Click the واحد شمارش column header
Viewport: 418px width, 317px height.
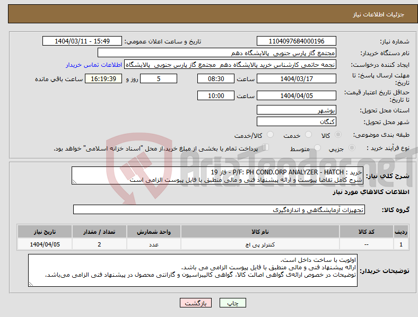[154, 232]
